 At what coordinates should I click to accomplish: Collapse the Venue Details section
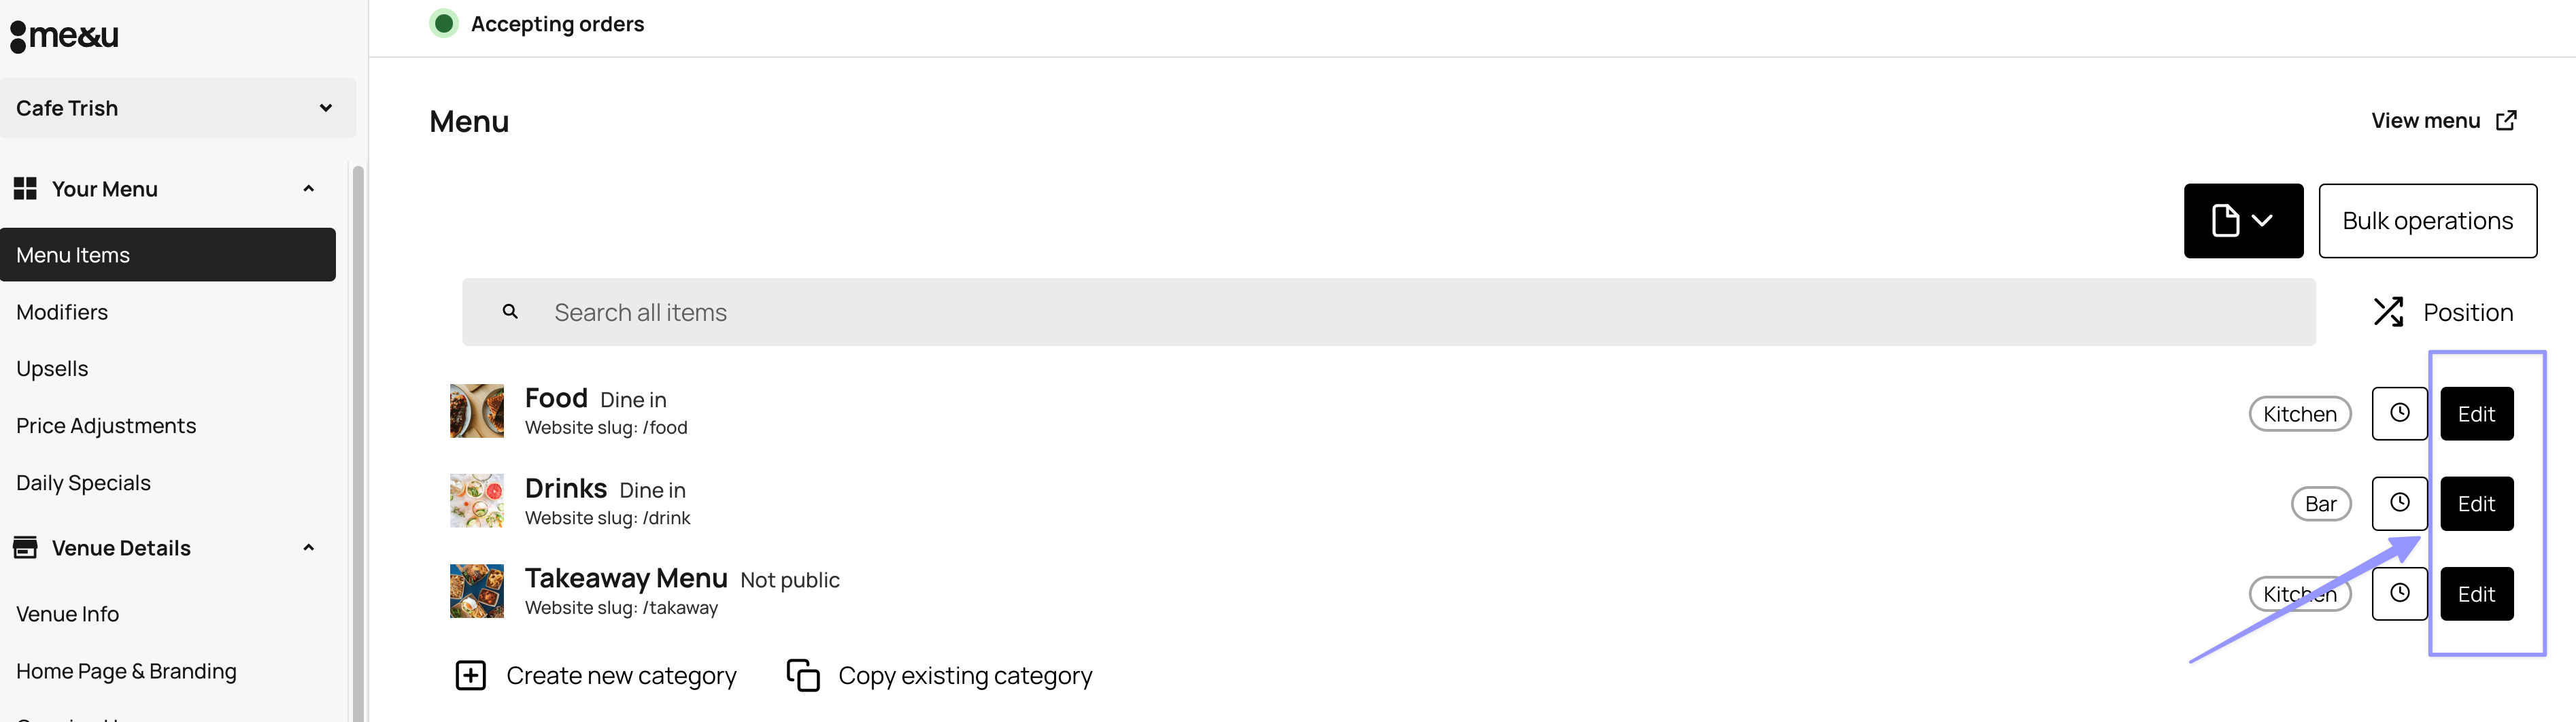click(x=308, y=548)
